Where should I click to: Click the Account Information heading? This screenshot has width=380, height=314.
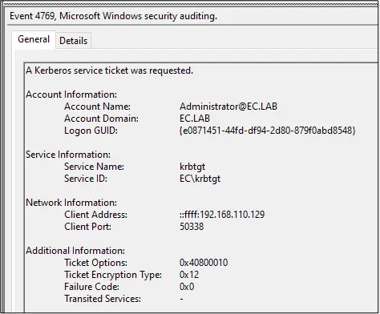(71, 95)
